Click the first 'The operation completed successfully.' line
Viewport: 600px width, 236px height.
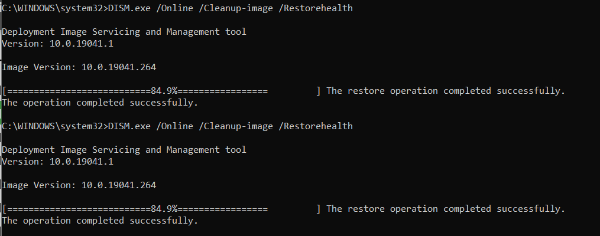100,103
